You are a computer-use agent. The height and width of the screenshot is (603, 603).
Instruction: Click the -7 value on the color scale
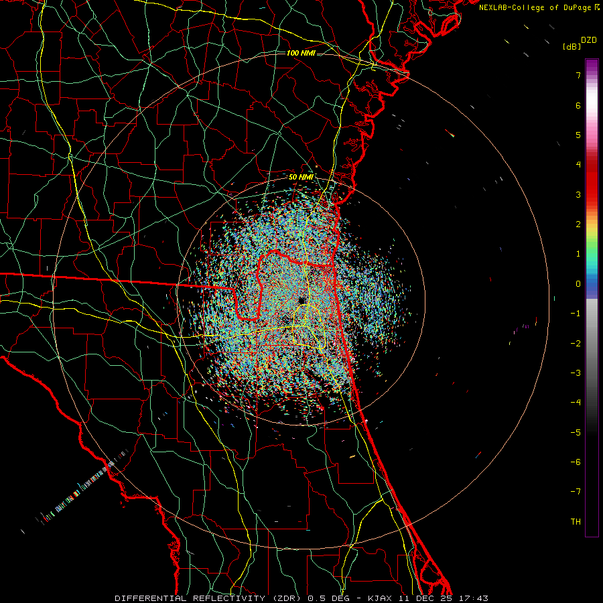tap(576, 492)
